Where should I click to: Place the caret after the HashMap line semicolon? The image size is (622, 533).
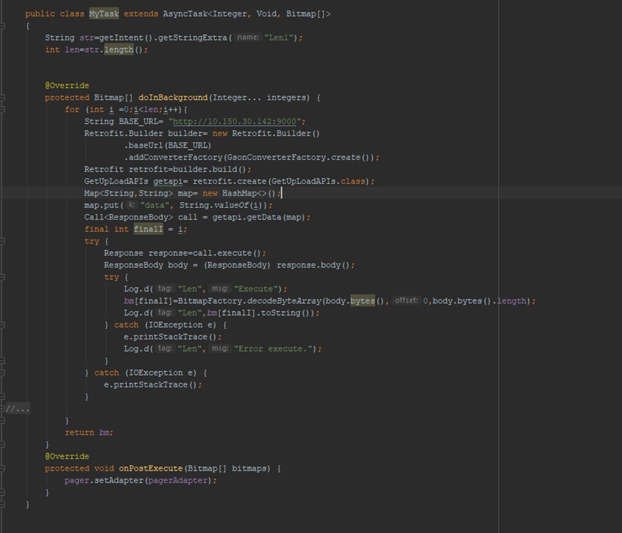pyautogui.click(x=281, y=193)
